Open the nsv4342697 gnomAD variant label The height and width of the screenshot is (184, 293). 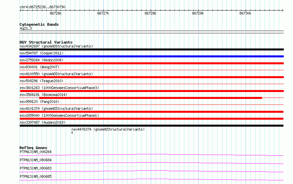[56, 46]
